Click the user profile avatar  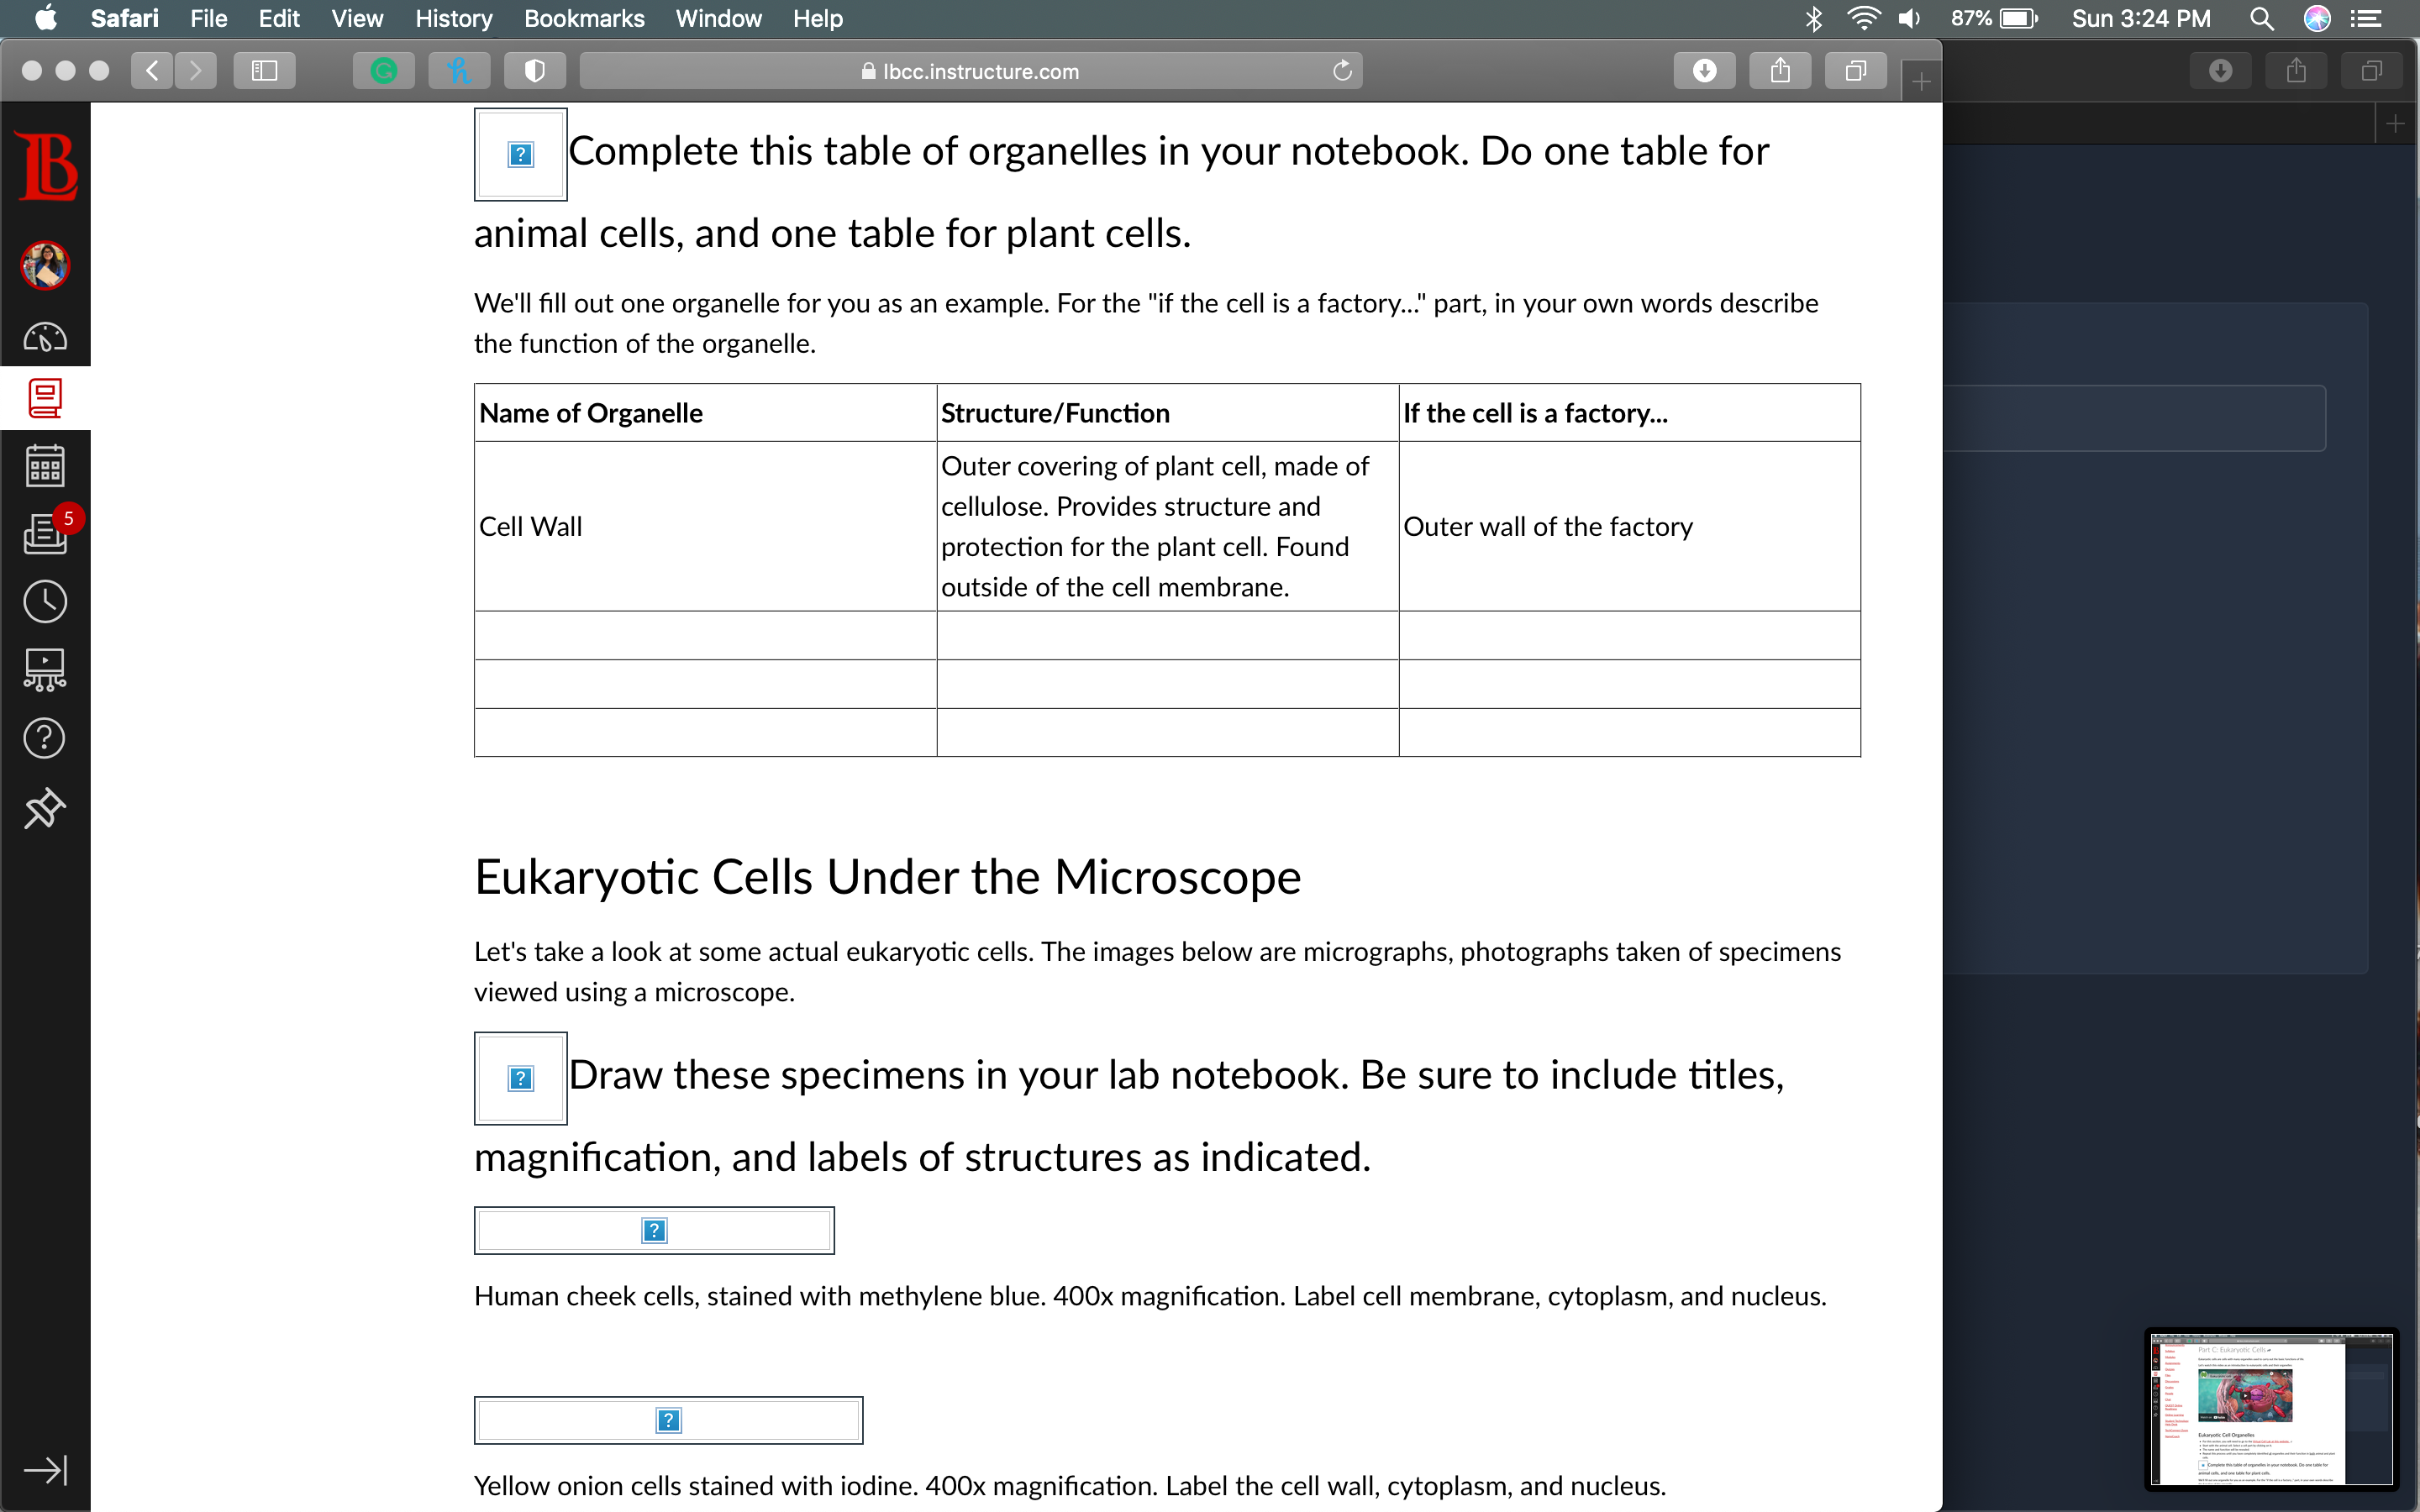point(45,266)
